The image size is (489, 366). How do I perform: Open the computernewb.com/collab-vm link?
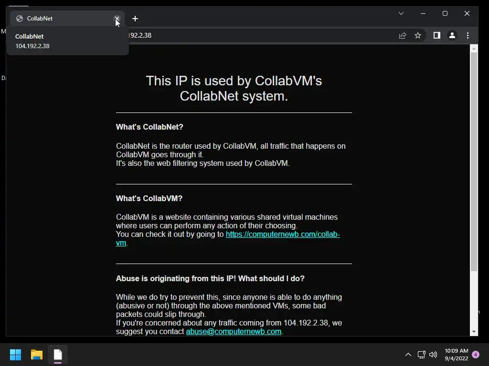tap(283, 234)
